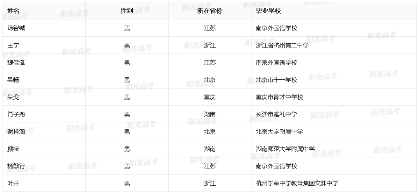Click 南京外国语学校 in 杨敏行's row
The height and width of the screenshot is (193, 419).
pyautogui.click(x=277, y=166)
